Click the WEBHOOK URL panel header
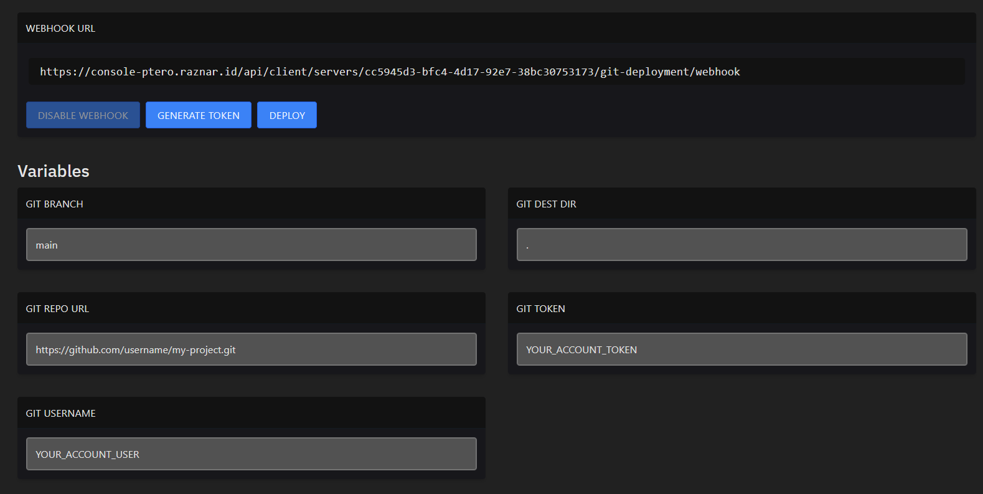The height and width of the screenshot is (494, 983). coord(60,29)
